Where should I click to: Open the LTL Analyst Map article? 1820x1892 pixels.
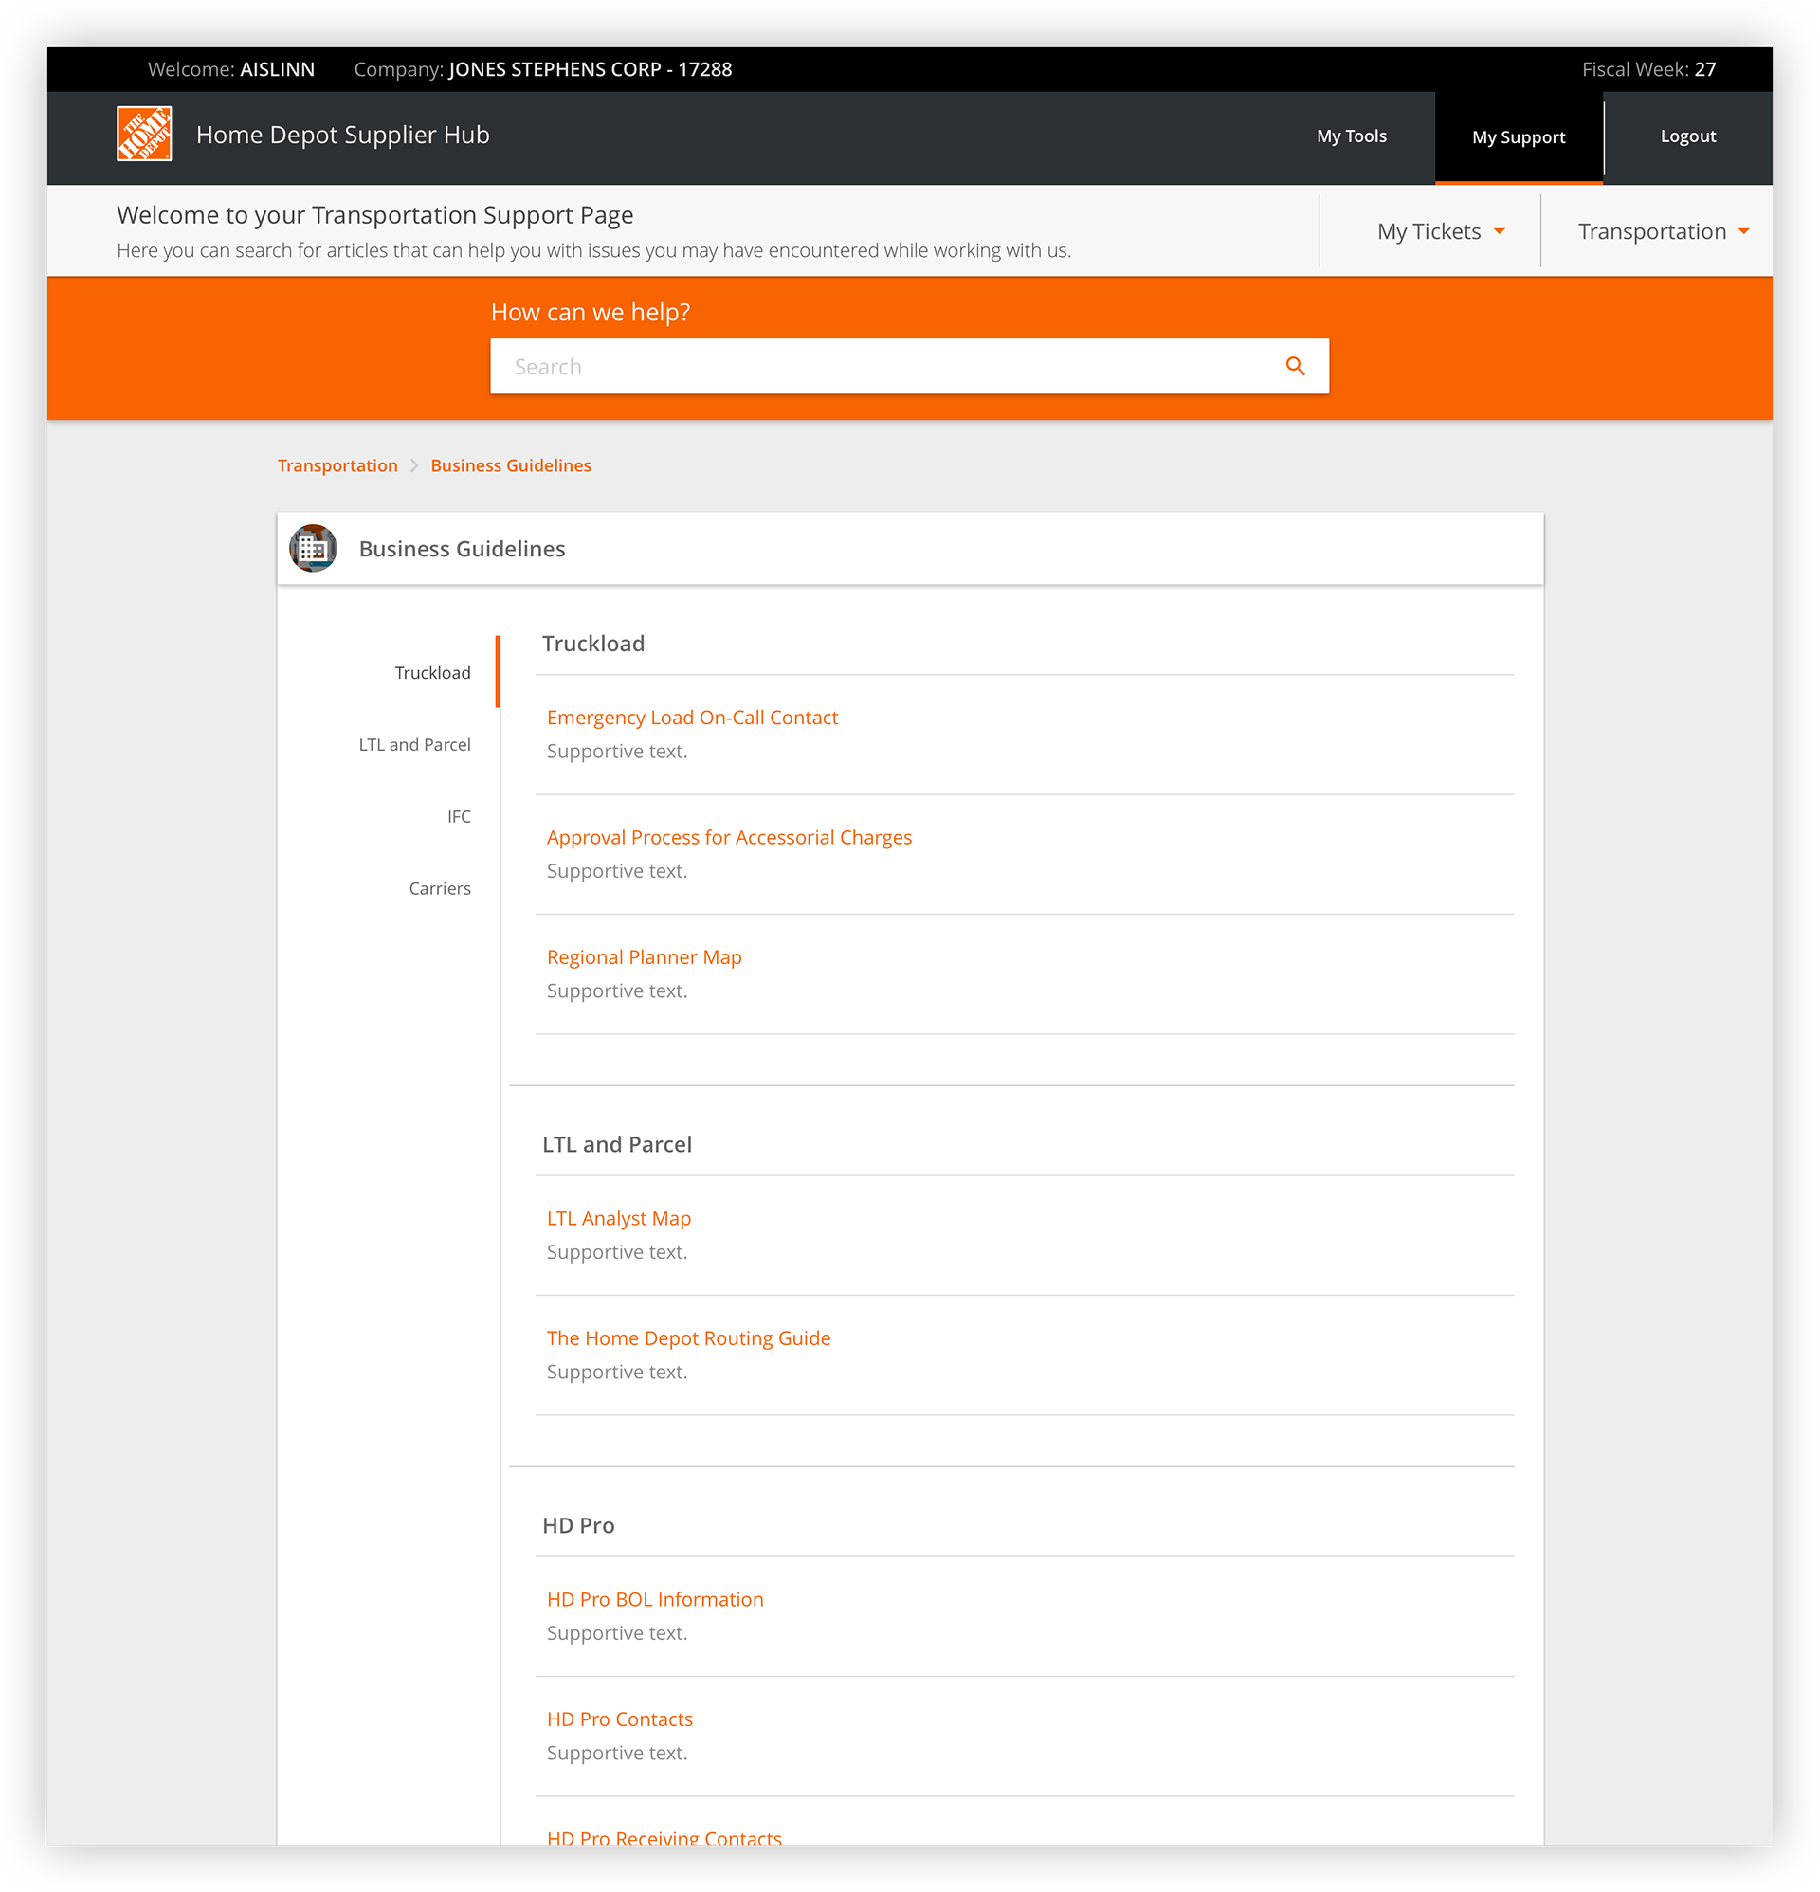(618, 1218)
